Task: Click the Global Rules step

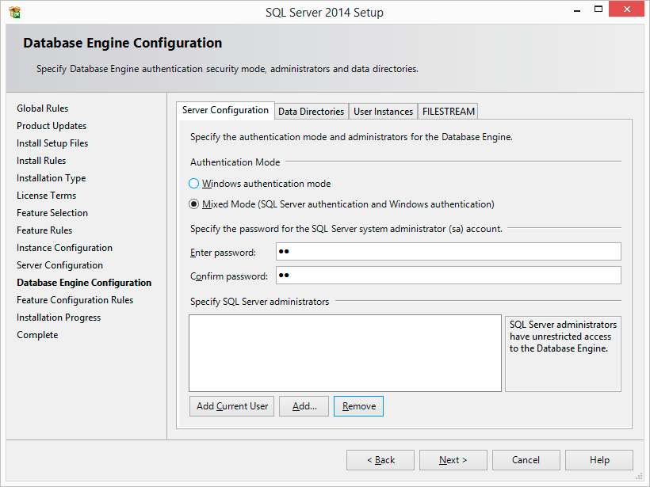Action: point(42,108)
